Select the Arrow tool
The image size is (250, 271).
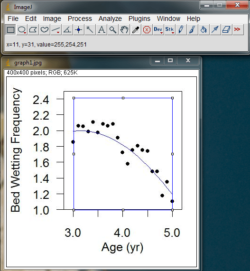coord(215,30)
